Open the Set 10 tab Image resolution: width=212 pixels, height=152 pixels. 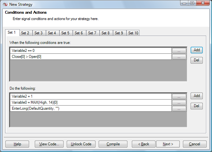click(133, 33)
